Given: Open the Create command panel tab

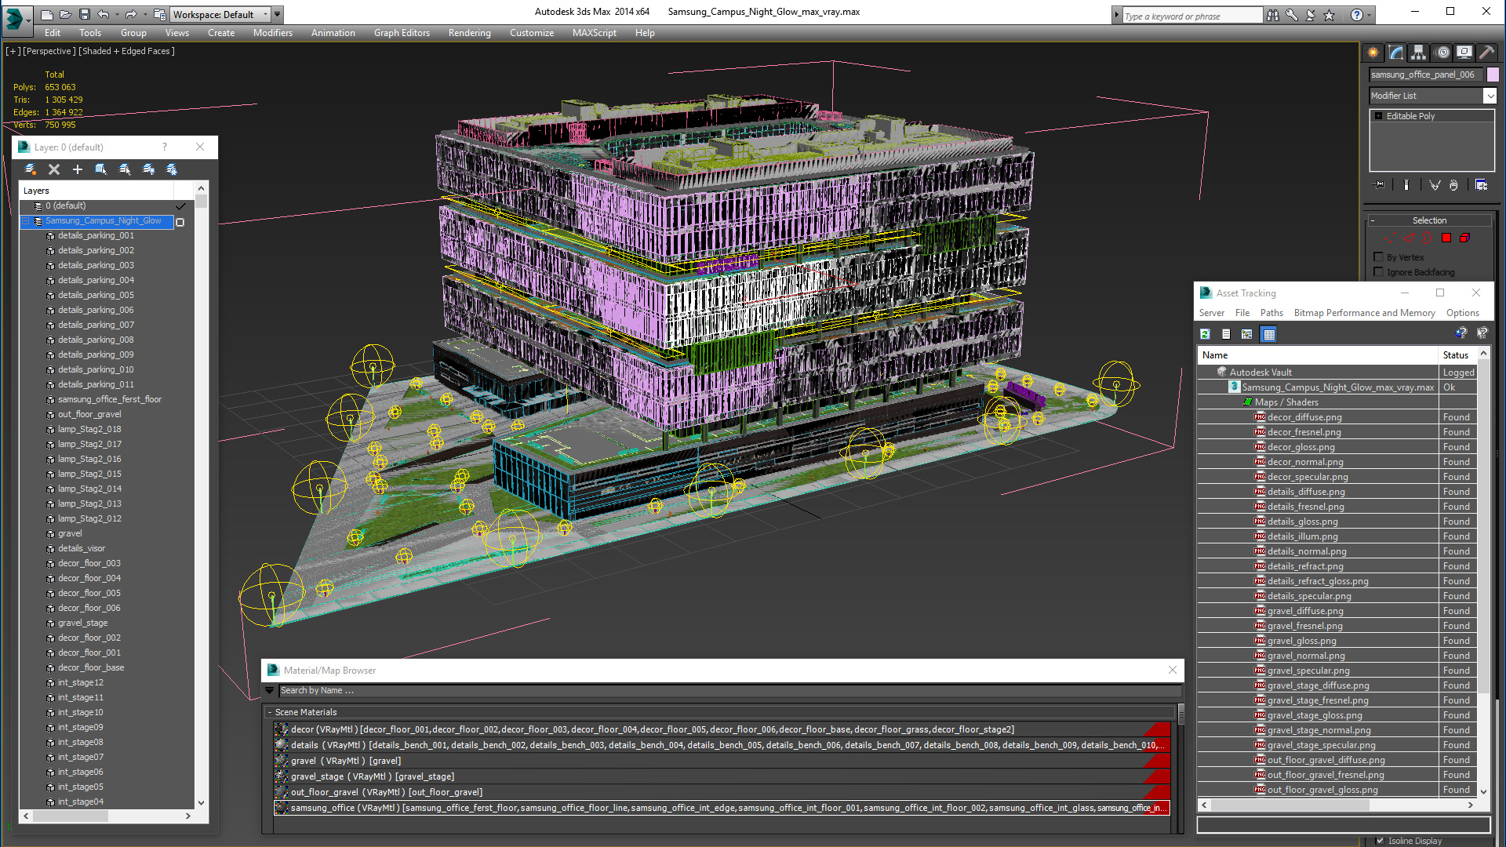Looking at the screenshot, I should 1373,53.
